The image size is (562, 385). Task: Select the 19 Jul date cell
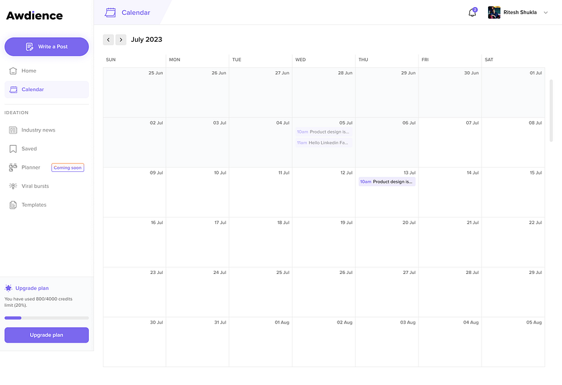coord(323,243)
